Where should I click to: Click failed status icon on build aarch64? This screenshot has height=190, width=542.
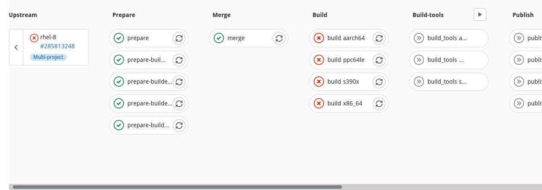[318, 38]
